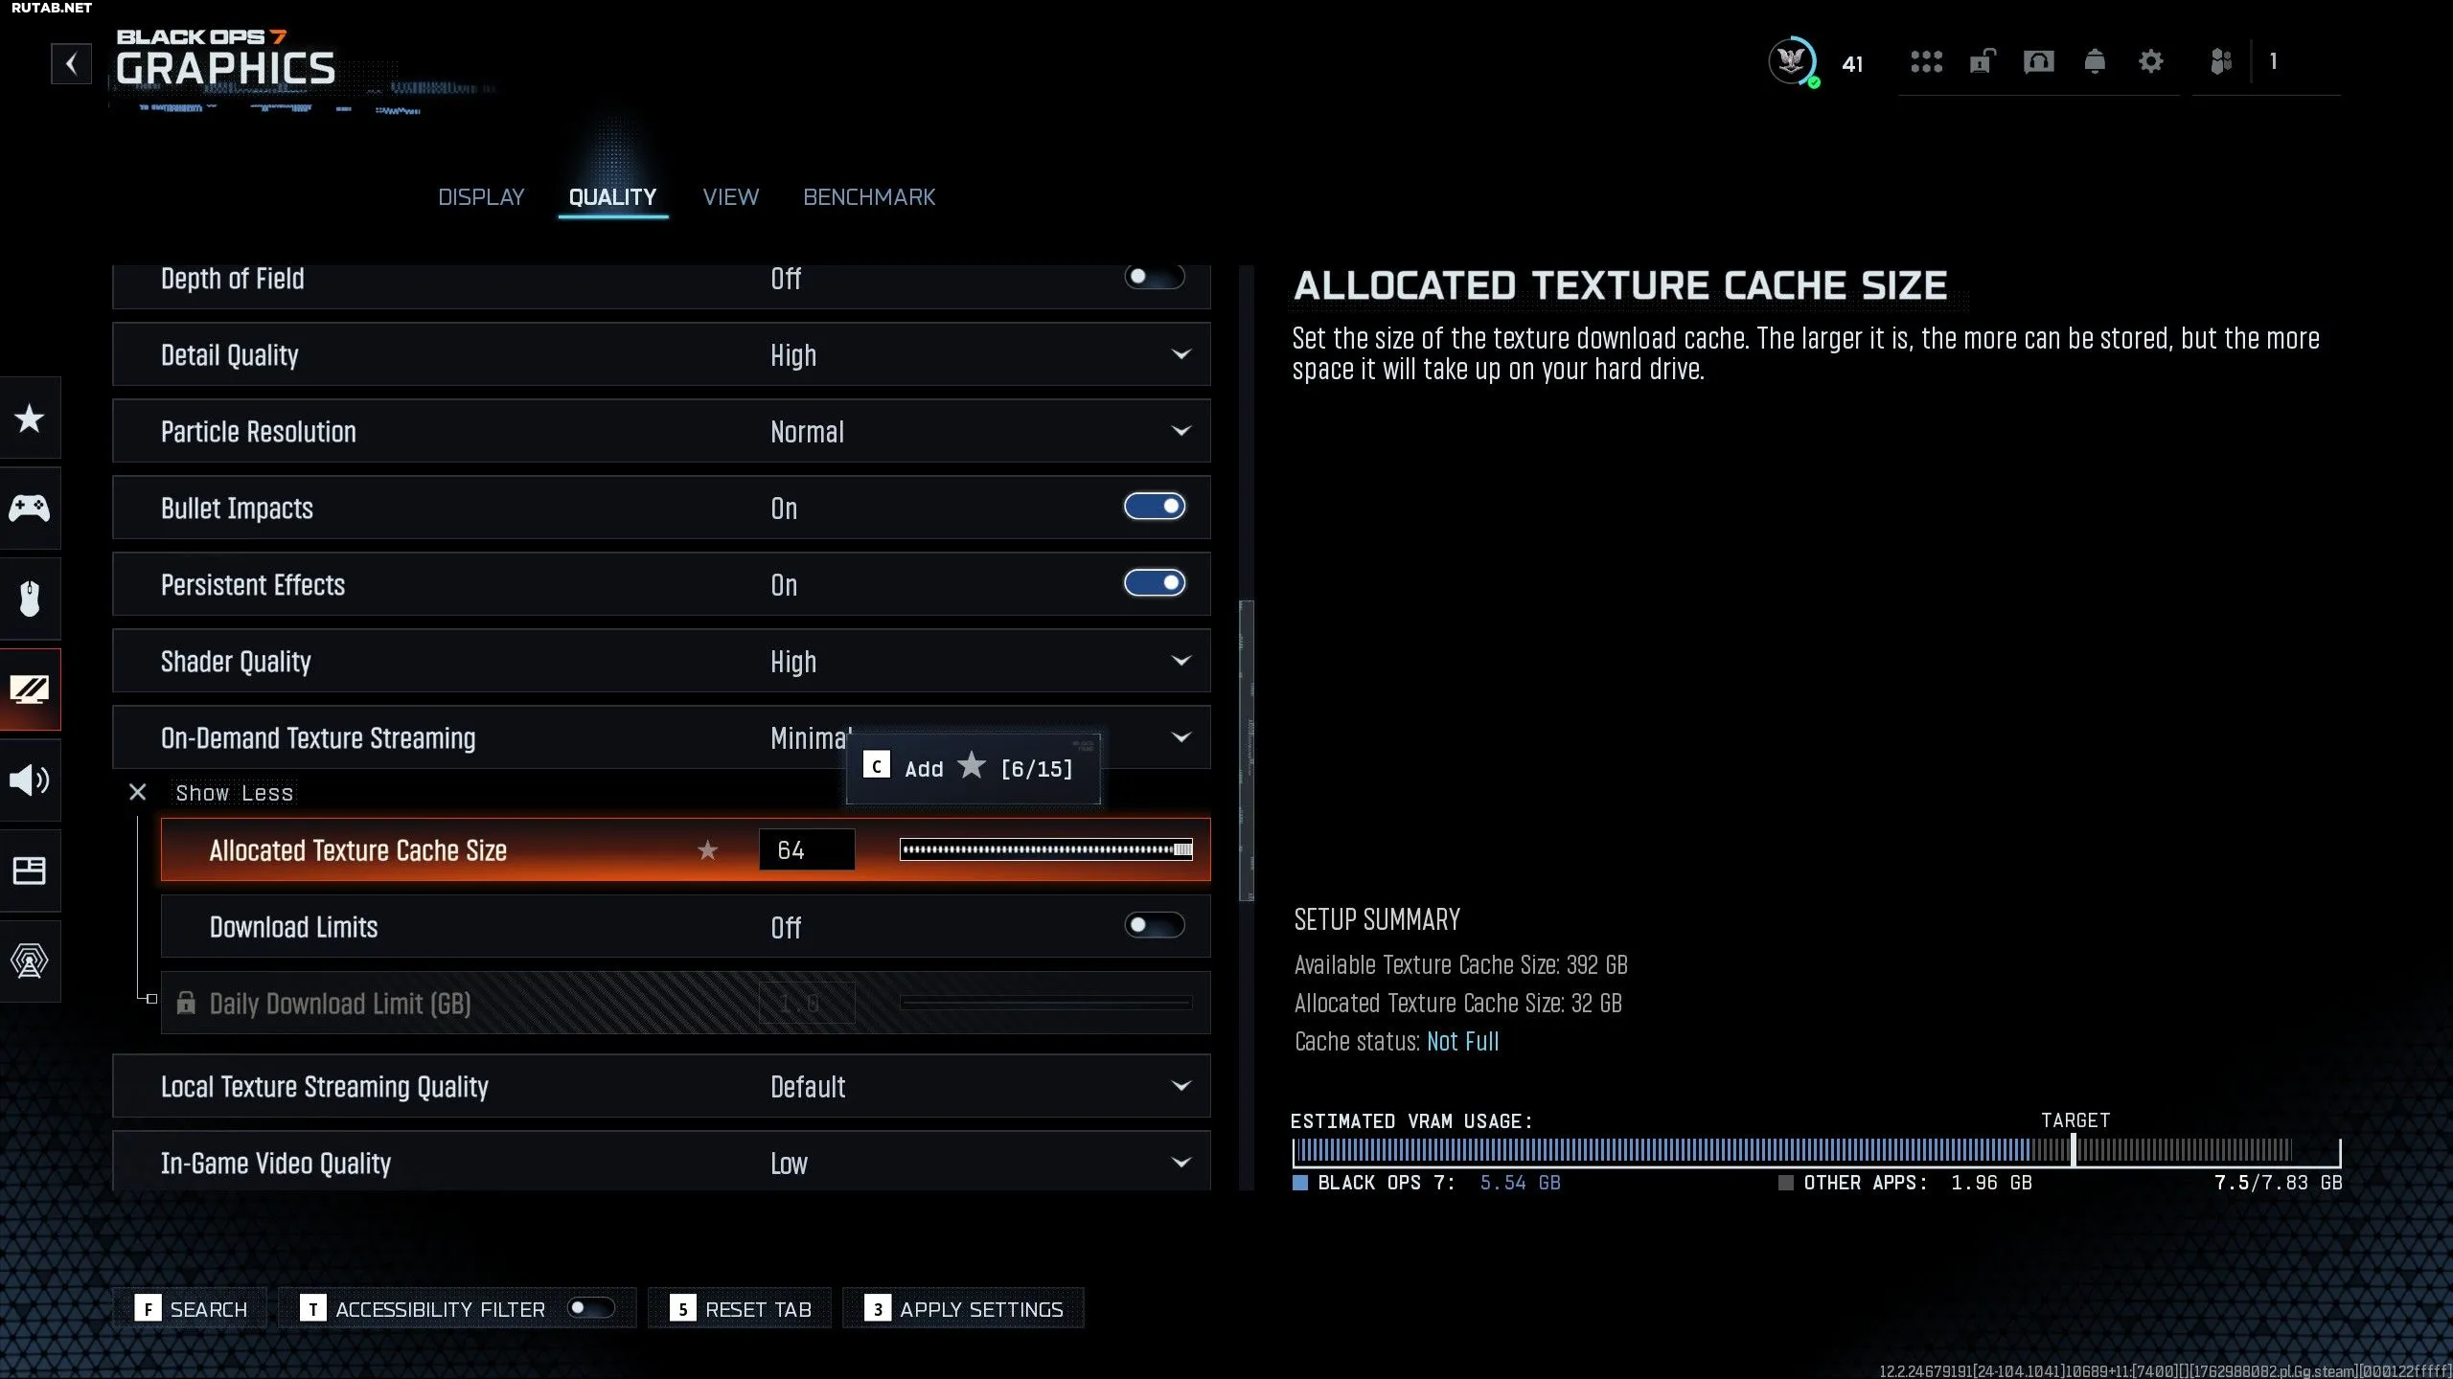This screenshot has width=2453, height=1379.
Task: Click the Reset Tab button
Action: pos(740,1308)
